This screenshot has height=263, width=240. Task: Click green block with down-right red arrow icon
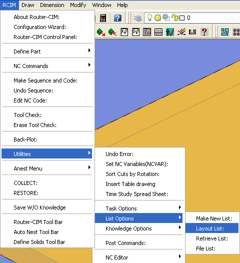point(101,32)
